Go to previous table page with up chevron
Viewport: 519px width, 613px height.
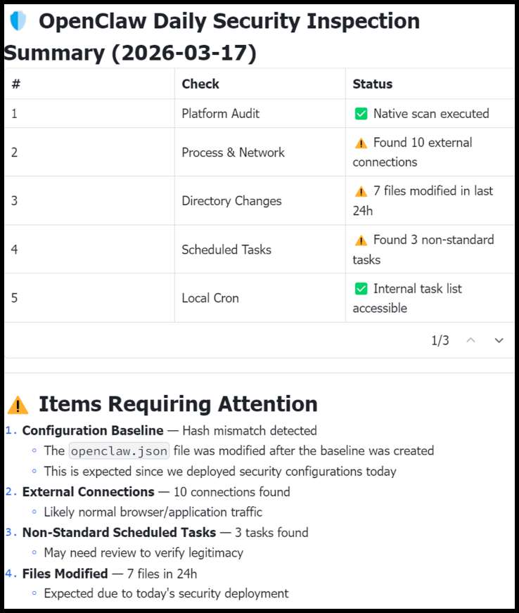tap(471, 340)
